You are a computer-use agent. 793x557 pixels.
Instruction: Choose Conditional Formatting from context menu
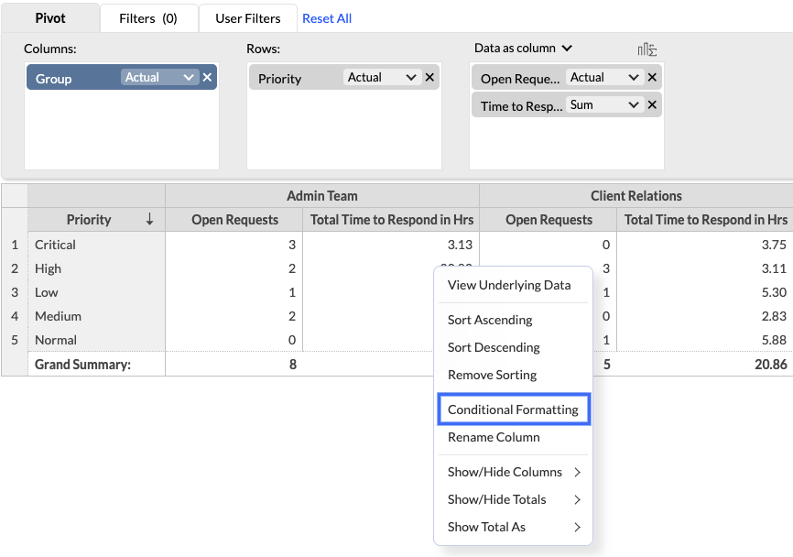513,410
